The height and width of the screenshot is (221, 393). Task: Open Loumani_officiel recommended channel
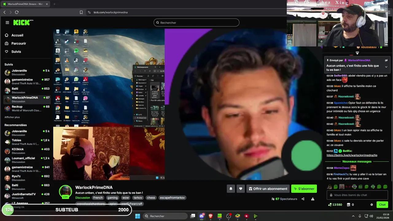pyautogui.click(x=27, y=160)
